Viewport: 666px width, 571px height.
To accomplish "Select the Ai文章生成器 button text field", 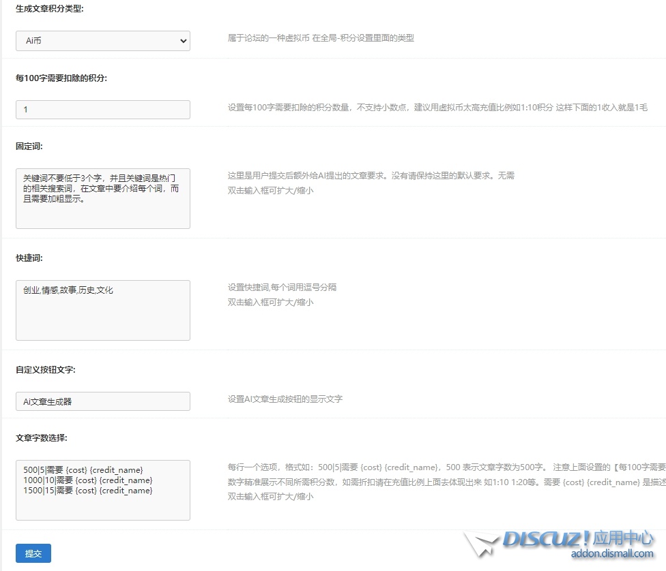I will 102,401.
